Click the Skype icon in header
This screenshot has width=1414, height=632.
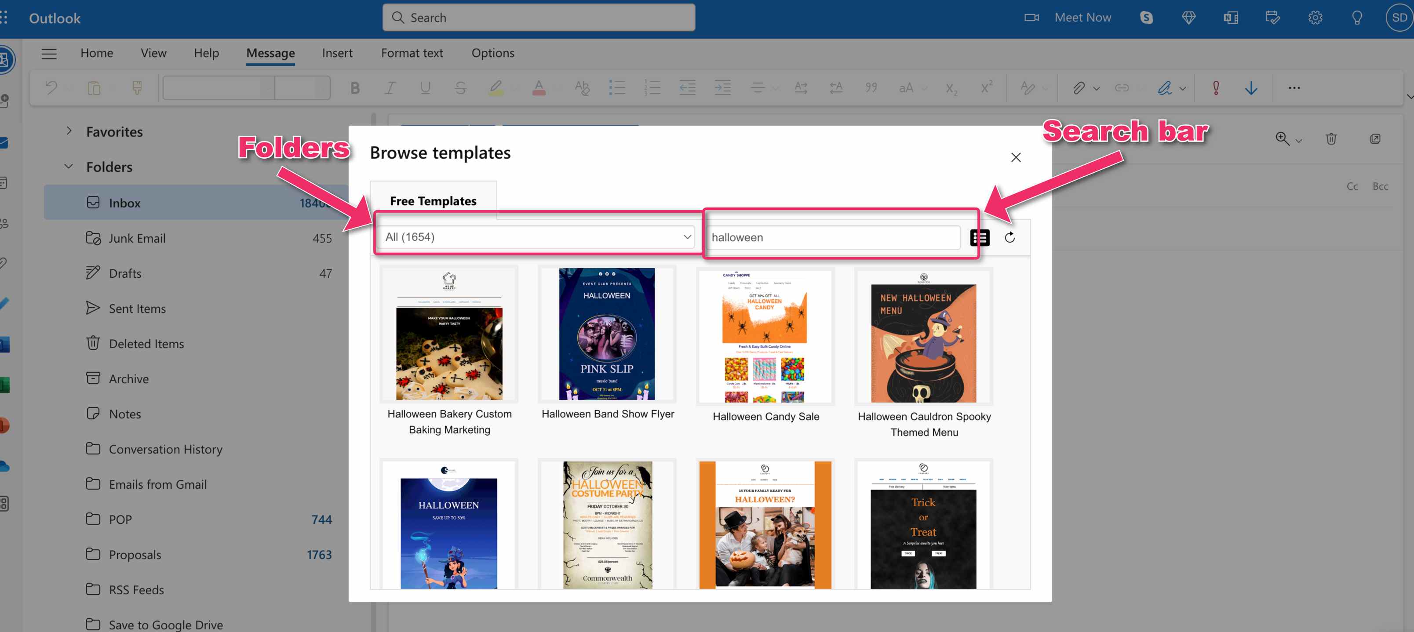tap(1146, 18)
